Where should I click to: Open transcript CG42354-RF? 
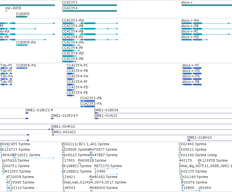tap(73, 48)
